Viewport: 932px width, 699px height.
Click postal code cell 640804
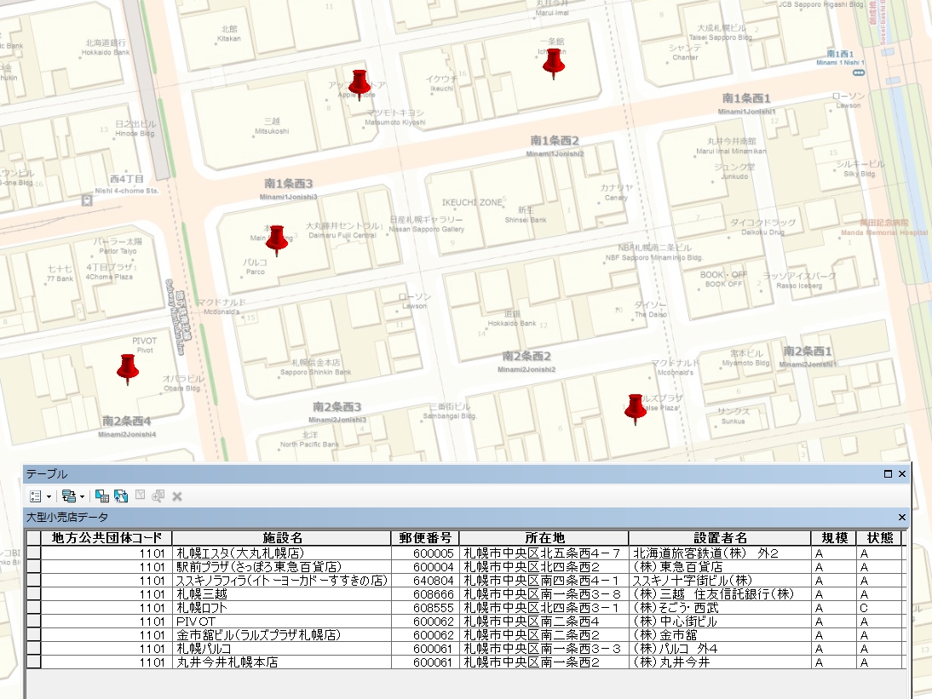pos(425,580)
